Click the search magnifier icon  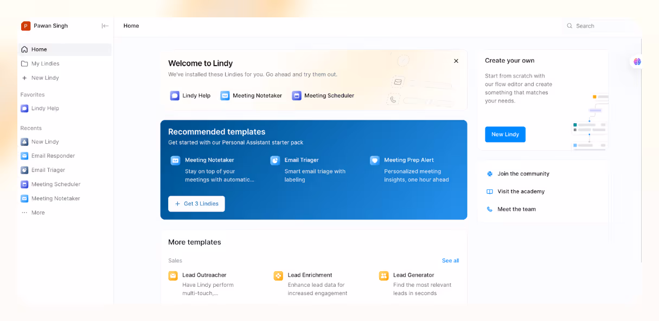tap(570, 26)
